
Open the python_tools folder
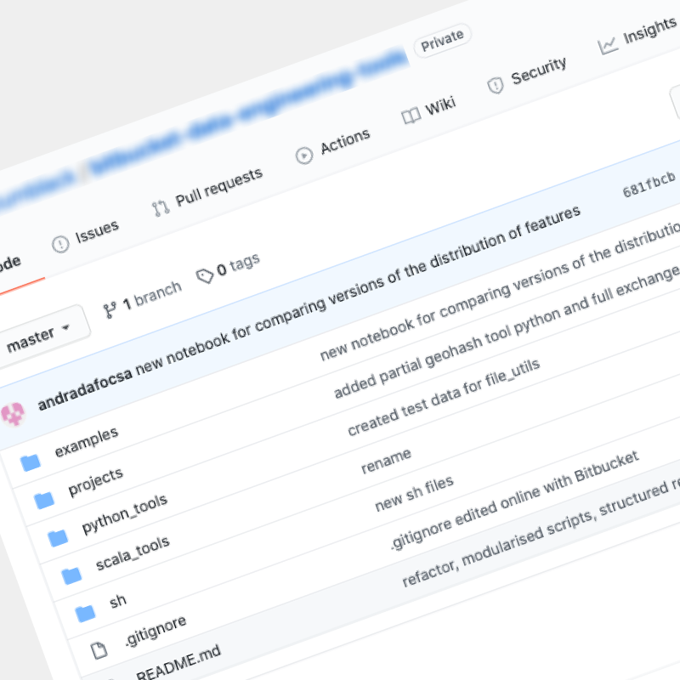pos(125,514)
